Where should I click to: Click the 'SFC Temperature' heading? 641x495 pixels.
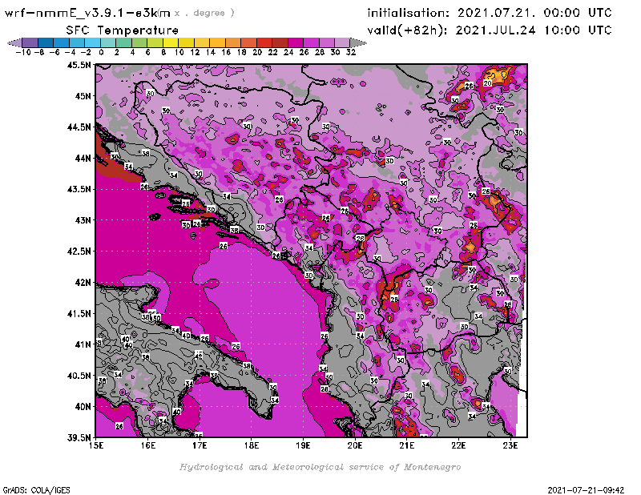[123, 30]
